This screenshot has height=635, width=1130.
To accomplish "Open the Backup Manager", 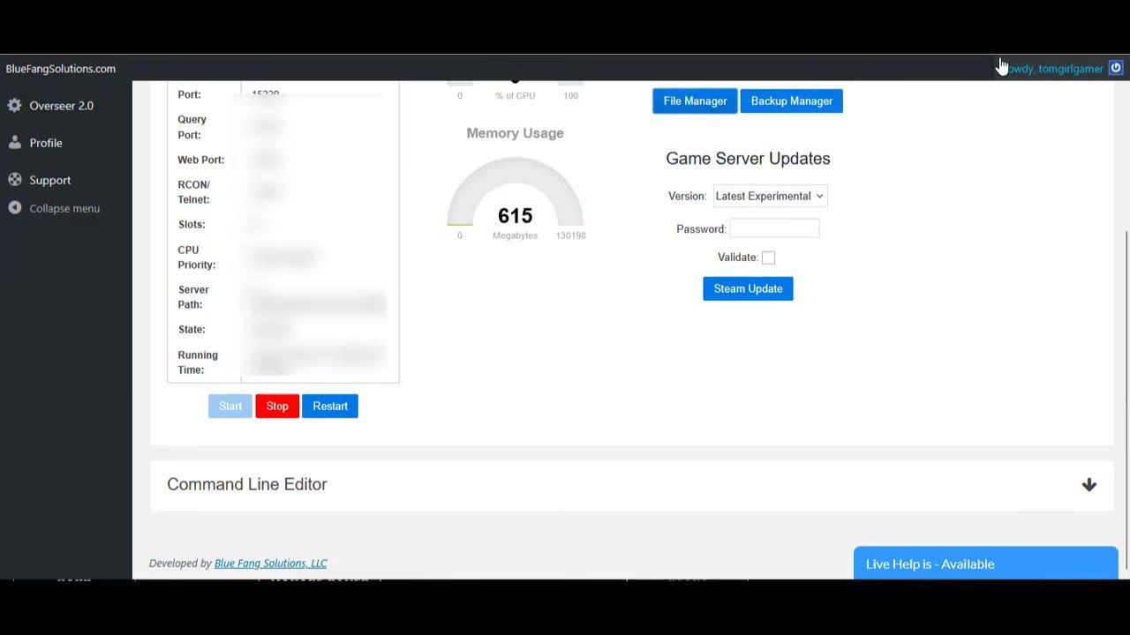I will 792,101.
